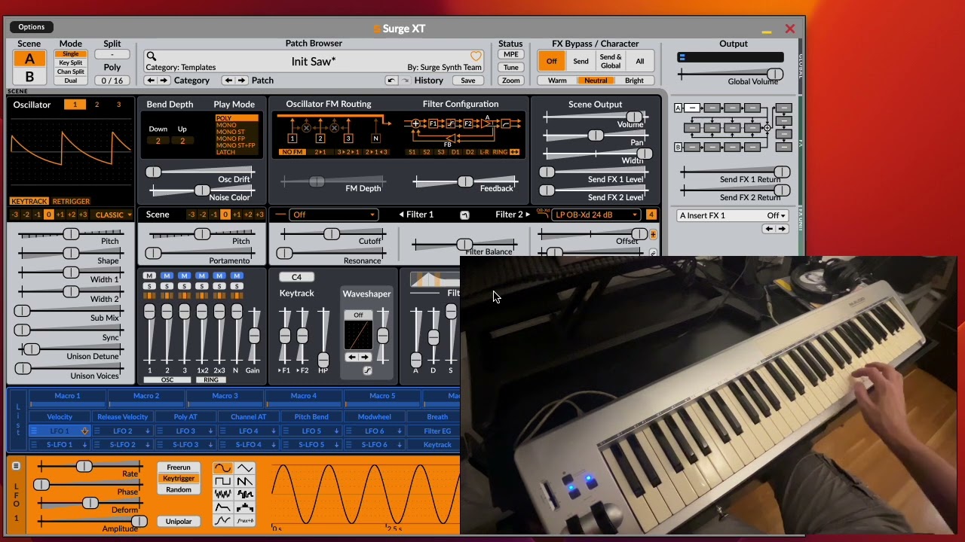Select the LFO square waveform icon
This screenshot has height=542, width=965.
click(223, 481)
